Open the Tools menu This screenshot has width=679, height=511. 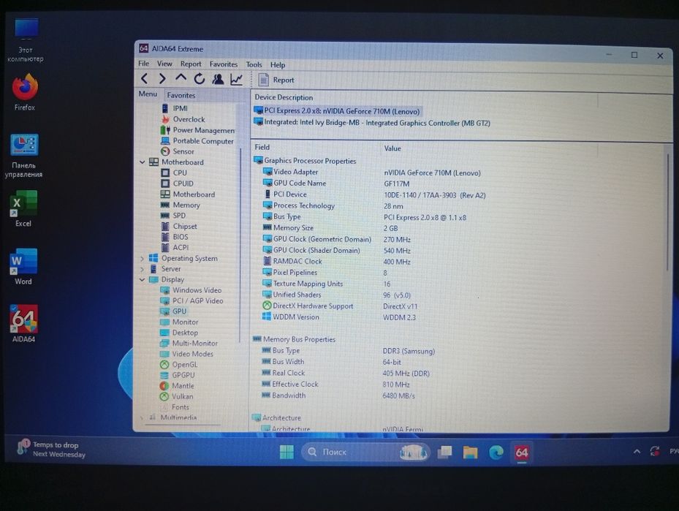tap(254, 64)
